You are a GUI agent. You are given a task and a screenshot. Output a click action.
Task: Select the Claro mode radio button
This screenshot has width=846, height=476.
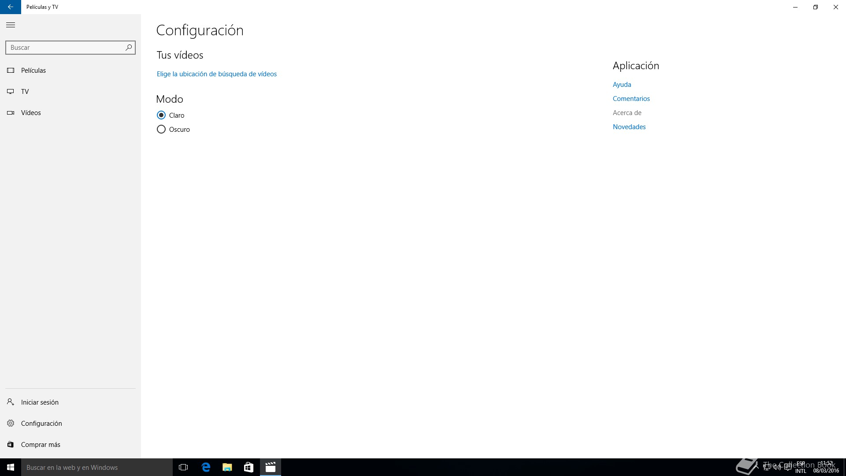point(161,115)
